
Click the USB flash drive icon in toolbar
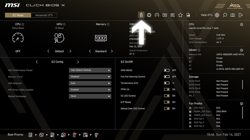[141, 15]
